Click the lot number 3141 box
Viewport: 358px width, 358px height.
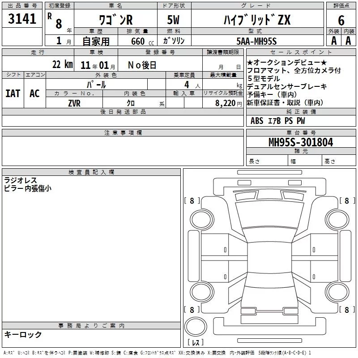pyautogui.click(x=22, y=19)
